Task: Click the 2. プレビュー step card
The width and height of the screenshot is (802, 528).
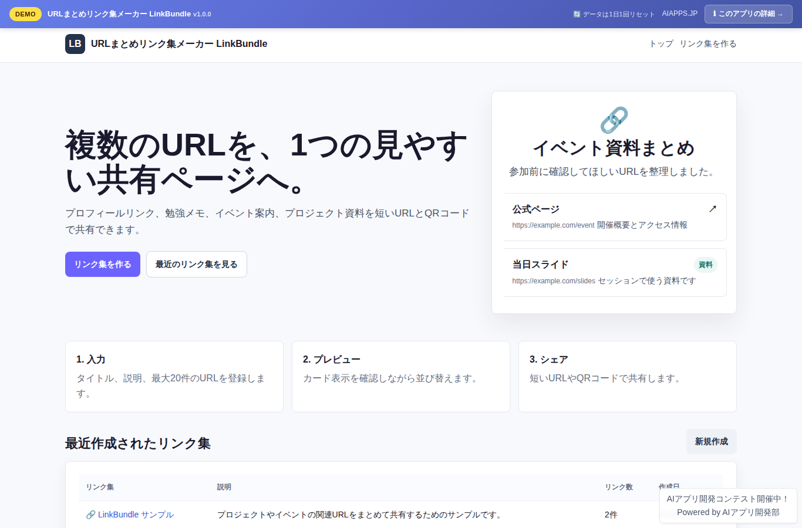Action: [401, 377]
